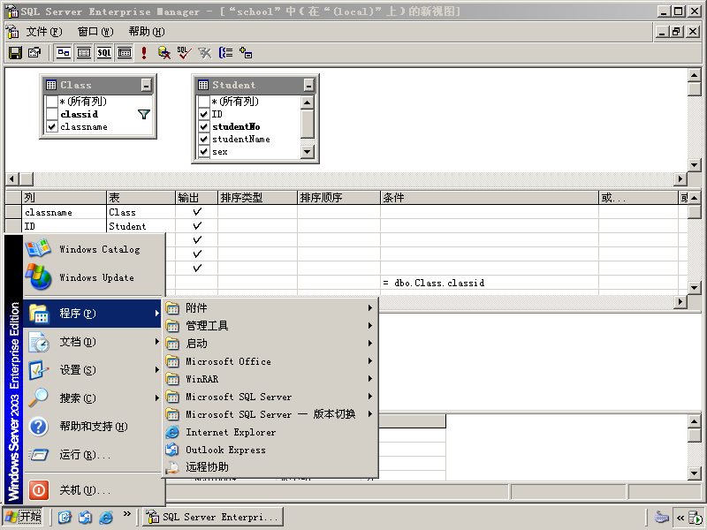Image resolution: width=707 pixels, height=530 pixels.
Task: Uncheck the sex column checkbox
Action: click(x=204, y=152)
